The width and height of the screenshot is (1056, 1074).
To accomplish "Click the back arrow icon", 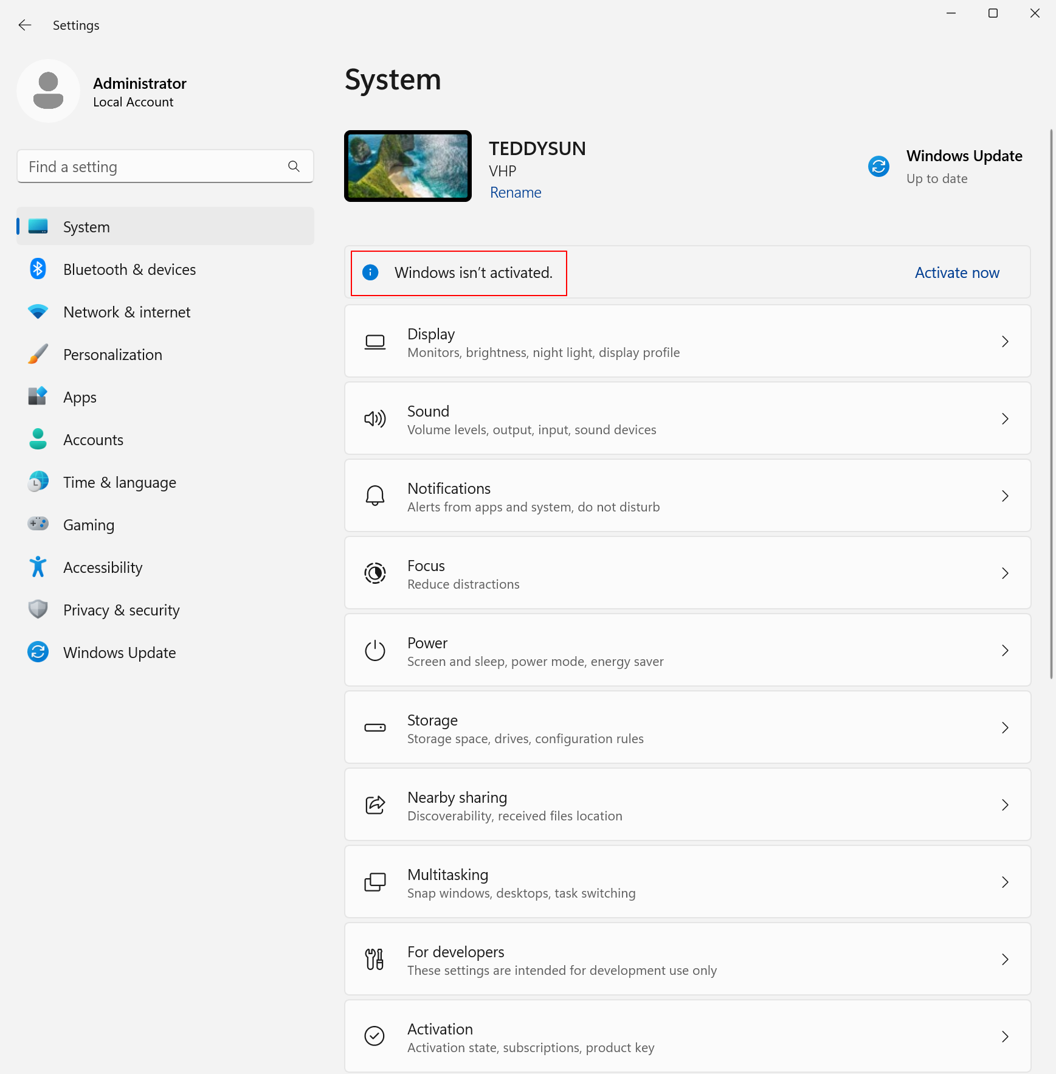I will (25, 25).
